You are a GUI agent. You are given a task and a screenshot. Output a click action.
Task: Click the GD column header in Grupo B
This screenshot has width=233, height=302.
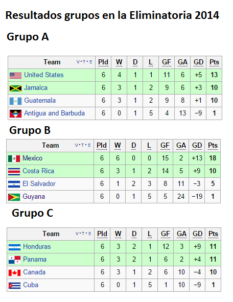(197, 146)
